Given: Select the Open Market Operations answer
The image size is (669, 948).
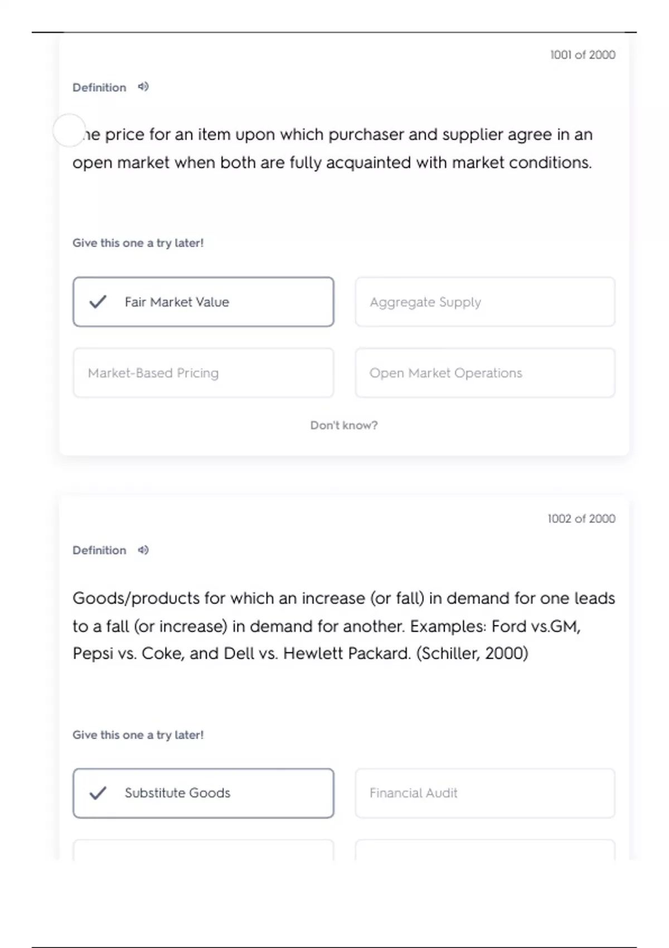Looking at the screenshot, I should [485, 373].
